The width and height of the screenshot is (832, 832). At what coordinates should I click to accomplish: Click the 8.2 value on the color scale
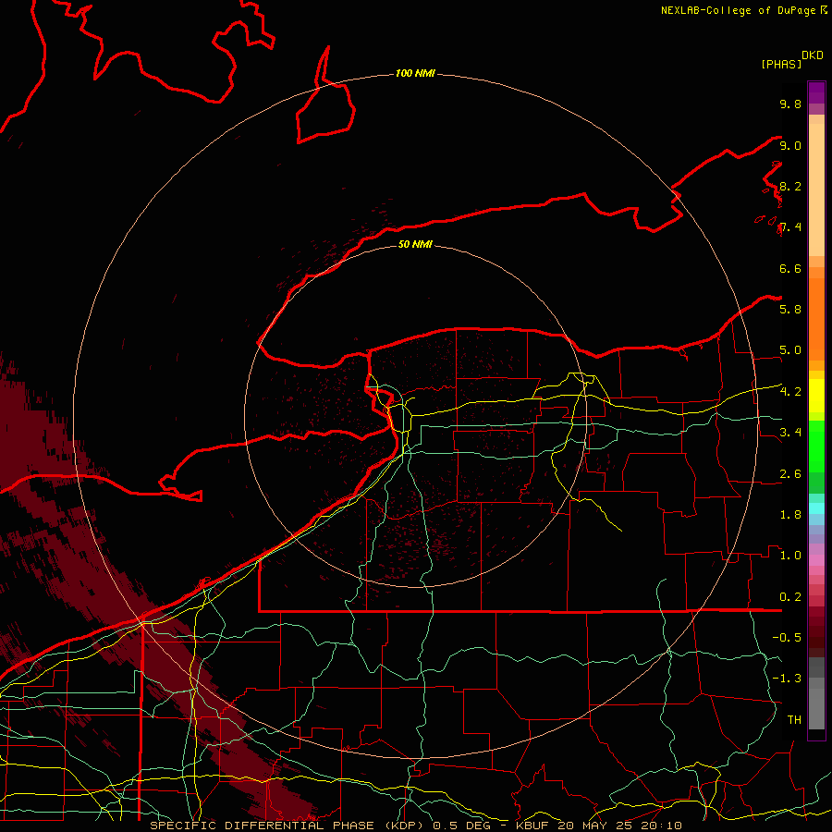(790, 186)
